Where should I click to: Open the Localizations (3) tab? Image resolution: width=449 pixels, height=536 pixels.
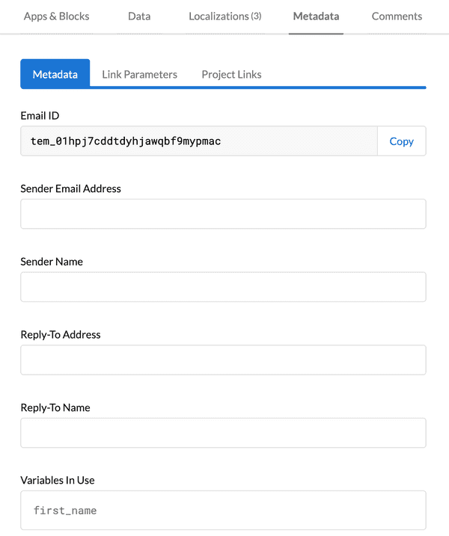point(225,16)
